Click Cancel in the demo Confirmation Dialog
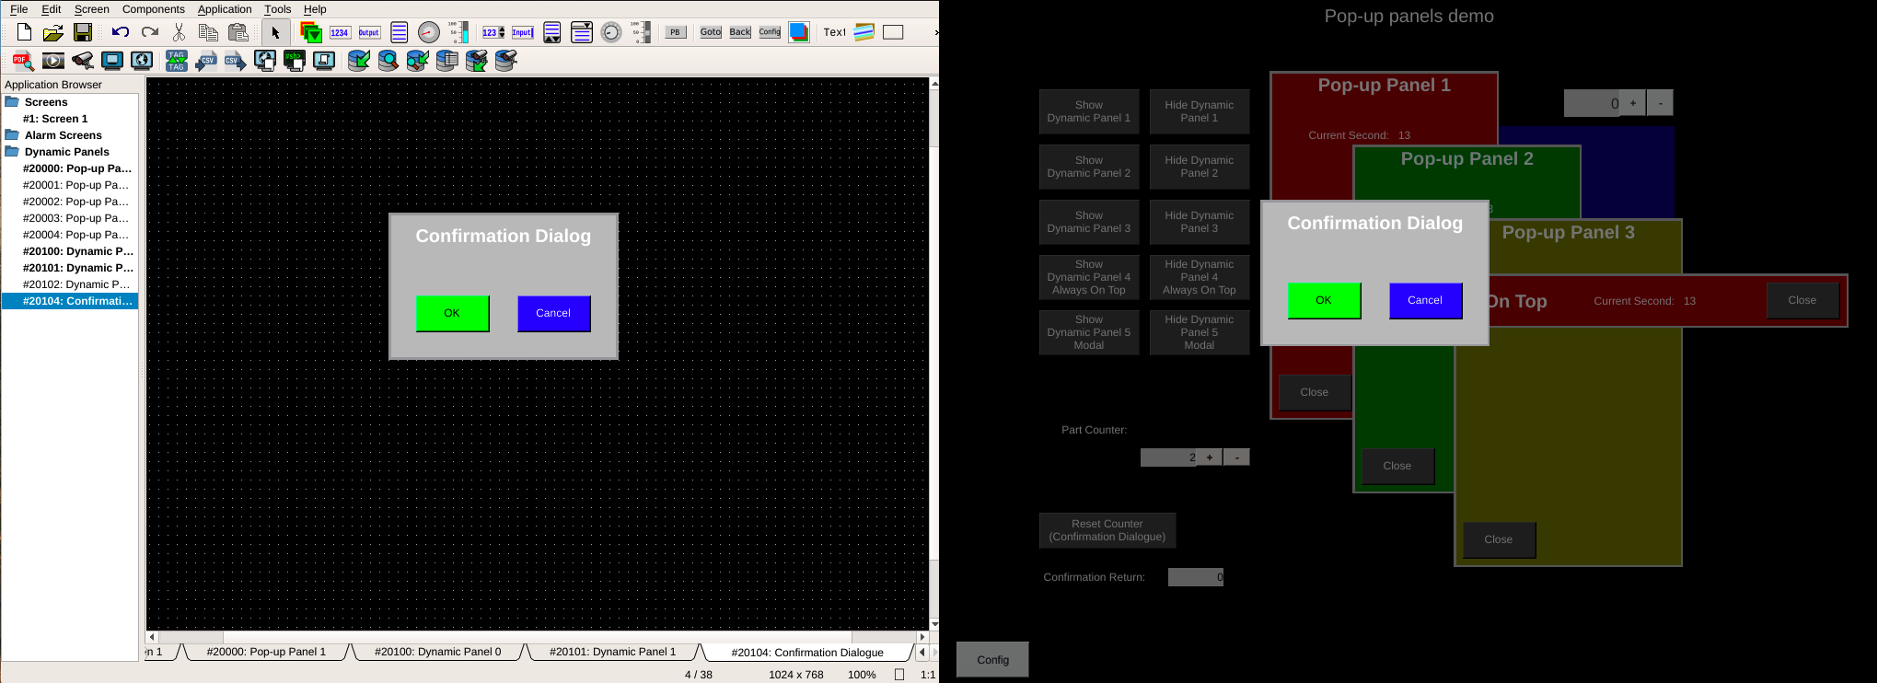 (x=1425, y=300)
